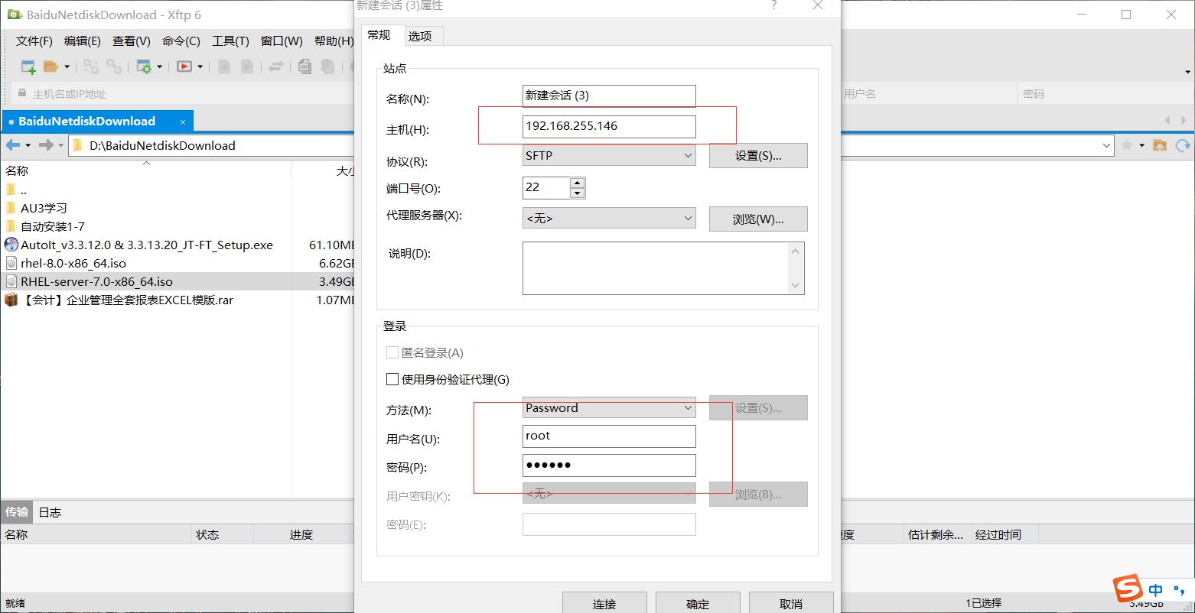Decrease port number with down spinner arrow
Viewport: 1195px width, 613px height.
(x=578, y=193)
